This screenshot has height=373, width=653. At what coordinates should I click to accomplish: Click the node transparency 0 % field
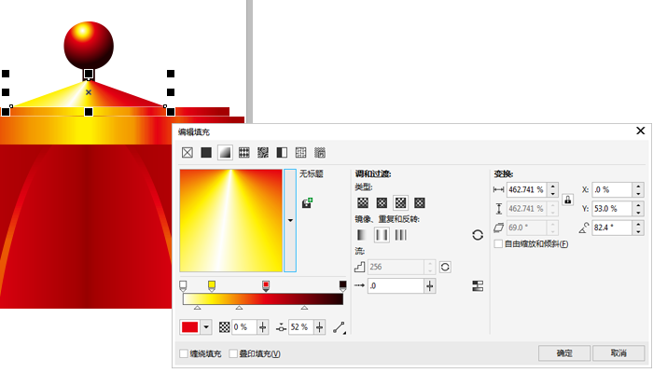(x=244, y=327)
